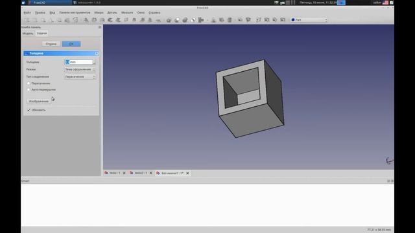Click the hollow box model in the 3D view

point(250,99)
